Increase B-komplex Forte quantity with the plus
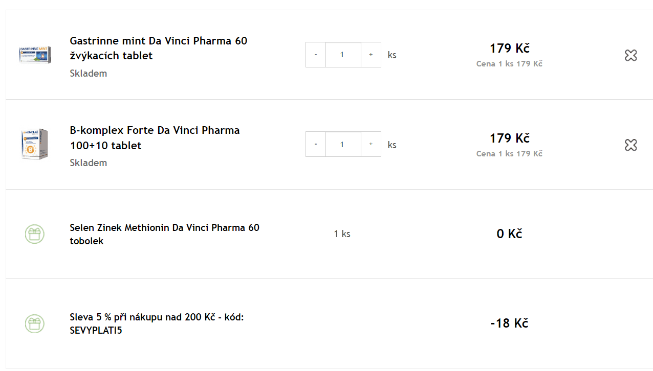The width and height of the screenshot is (653, 371). click(x=371, y=144)
